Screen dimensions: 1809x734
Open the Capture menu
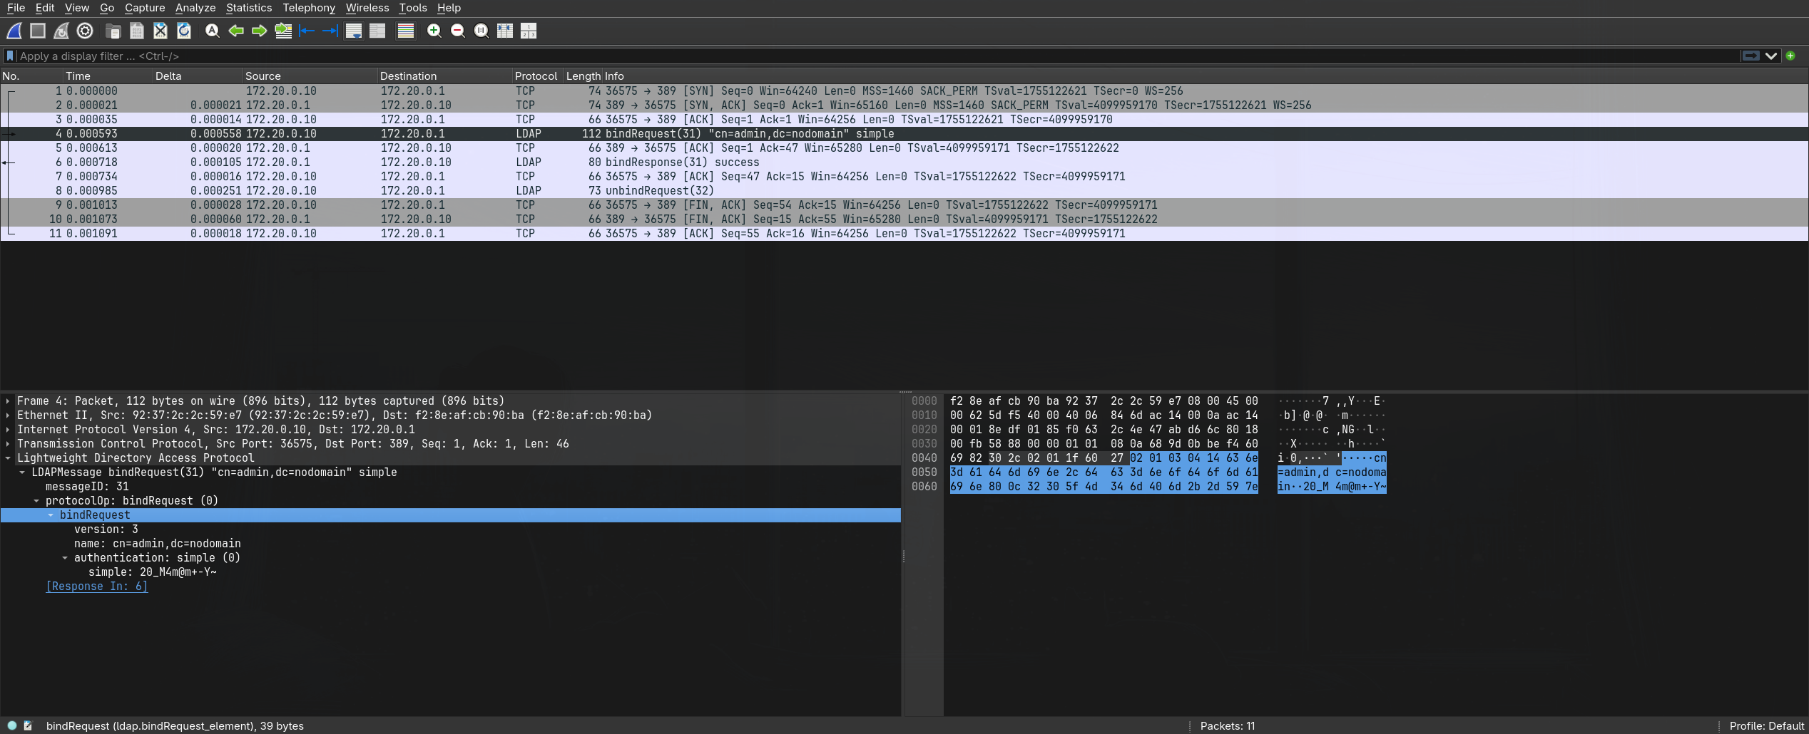coord(145,8)
